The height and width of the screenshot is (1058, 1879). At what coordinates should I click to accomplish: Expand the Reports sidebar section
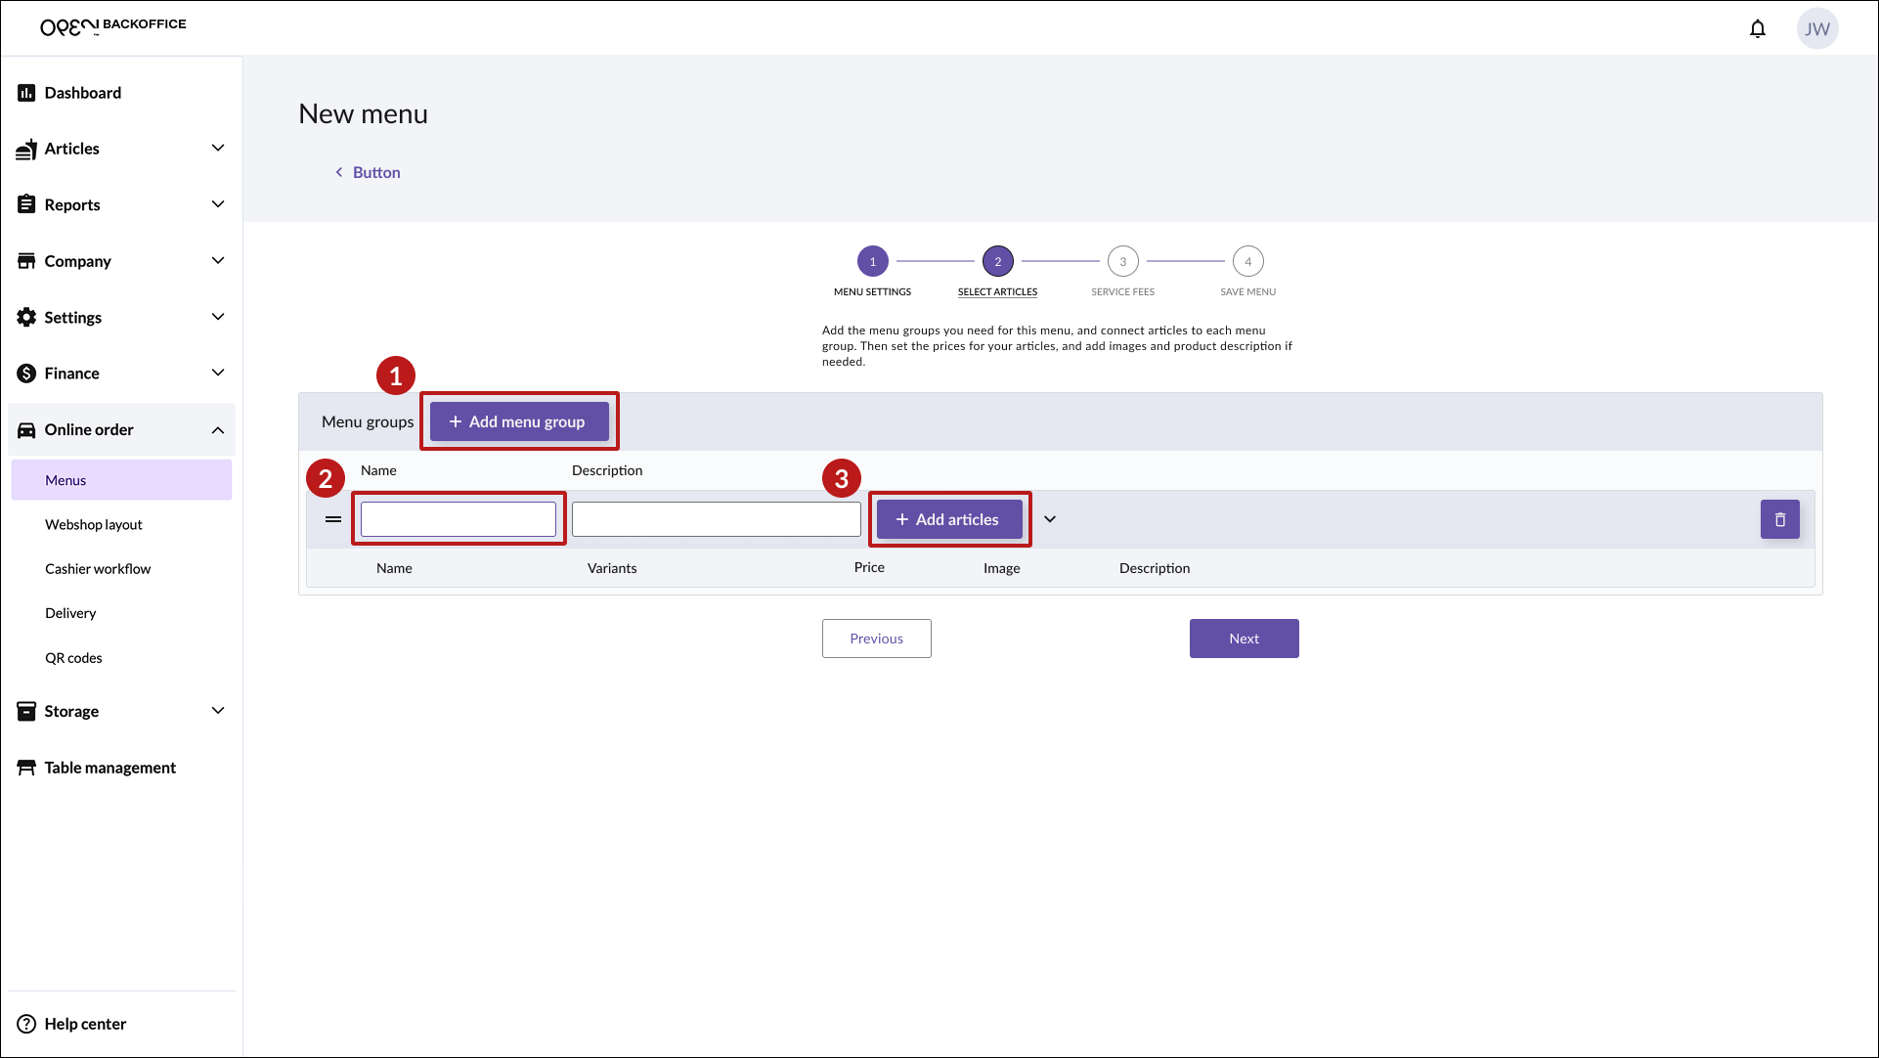point(218,204)
